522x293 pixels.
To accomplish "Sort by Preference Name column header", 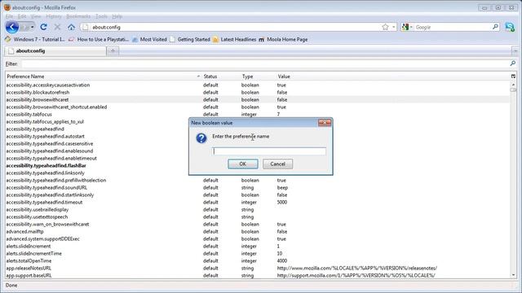I will [x=104, y=77].
